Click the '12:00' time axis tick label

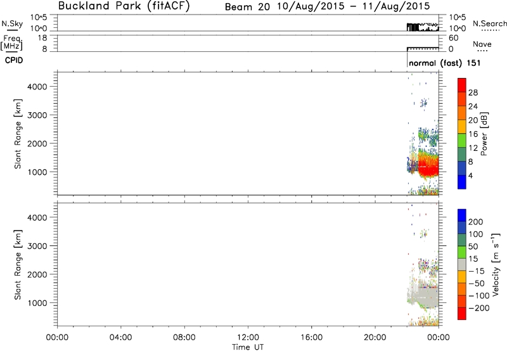point(248,338)
